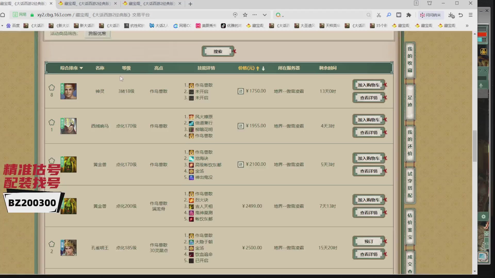Click the 黄金兽 character portrait thumbnail
The image size is (495, 278).
pyautogui.click(x=68, y=164)
